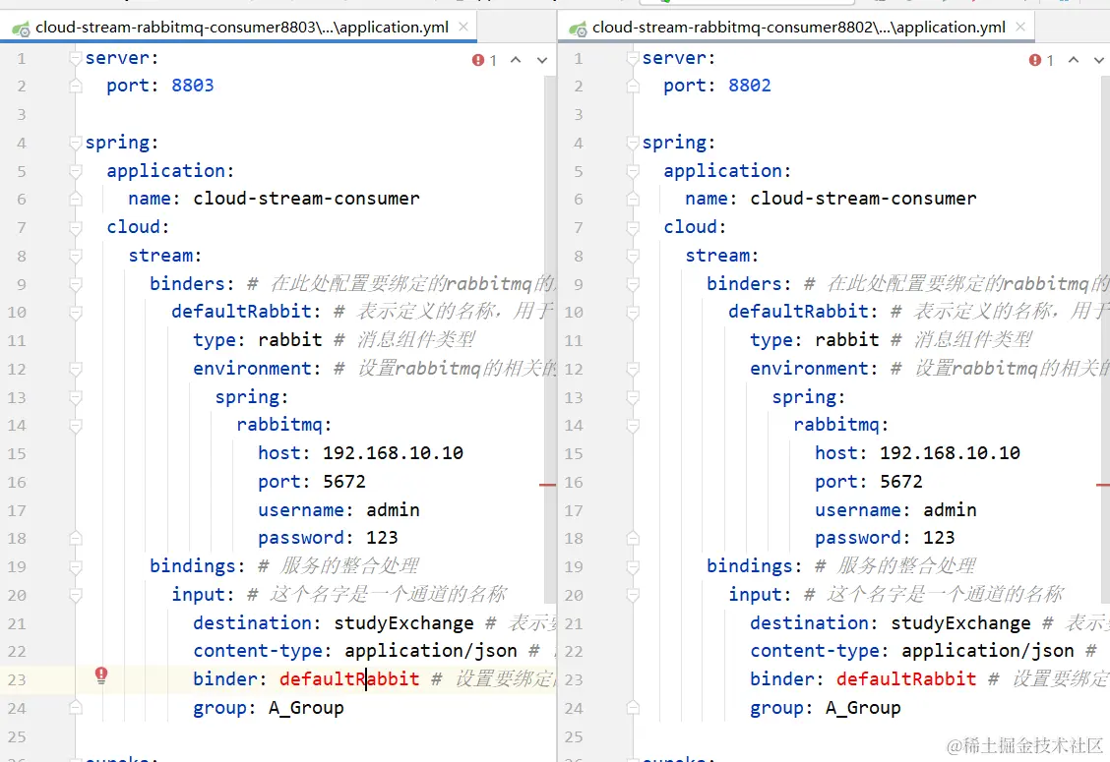Click studyExchange destination in right editor
This screenshot has height=762, width=1110.
click(960, 623)
